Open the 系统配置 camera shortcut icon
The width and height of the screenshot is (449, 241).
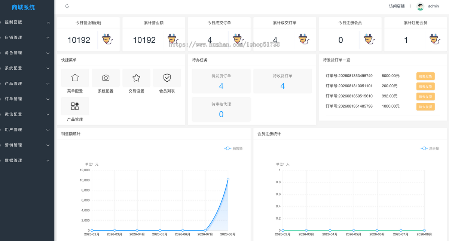(106, 78)
